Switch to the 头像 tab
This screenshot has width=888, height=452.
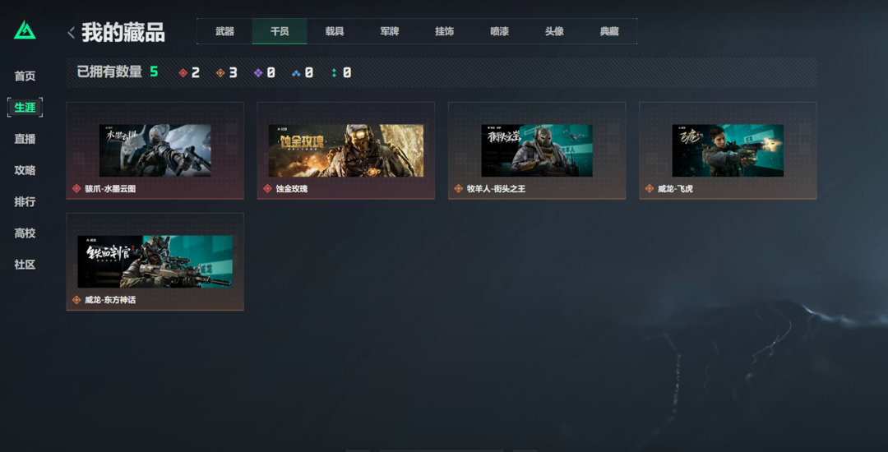coord(554,31)
